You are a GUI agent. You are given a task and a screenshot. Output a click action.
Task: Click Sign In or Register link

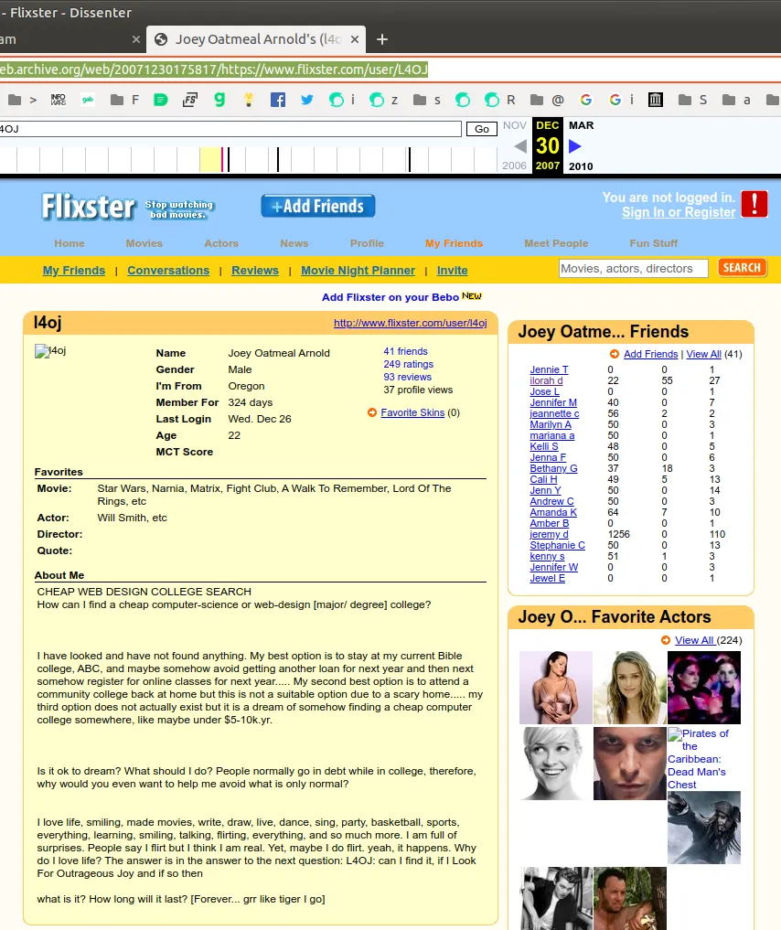pos(679,212)
